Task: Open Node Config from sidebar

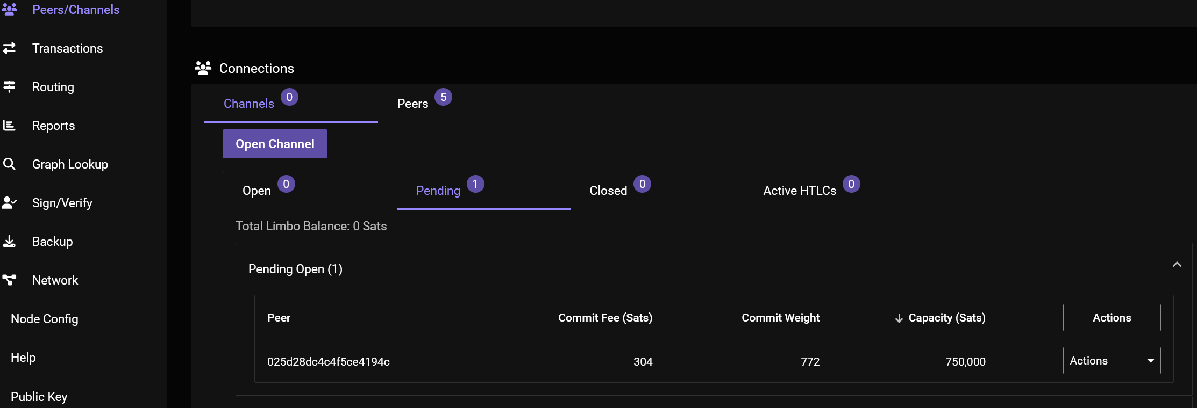Action: pos(45,319)
